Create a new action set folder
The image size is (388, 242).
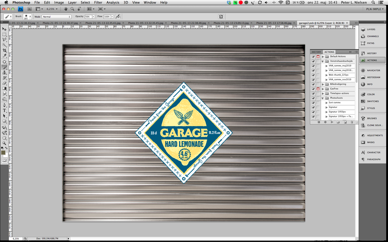point(338,122)
